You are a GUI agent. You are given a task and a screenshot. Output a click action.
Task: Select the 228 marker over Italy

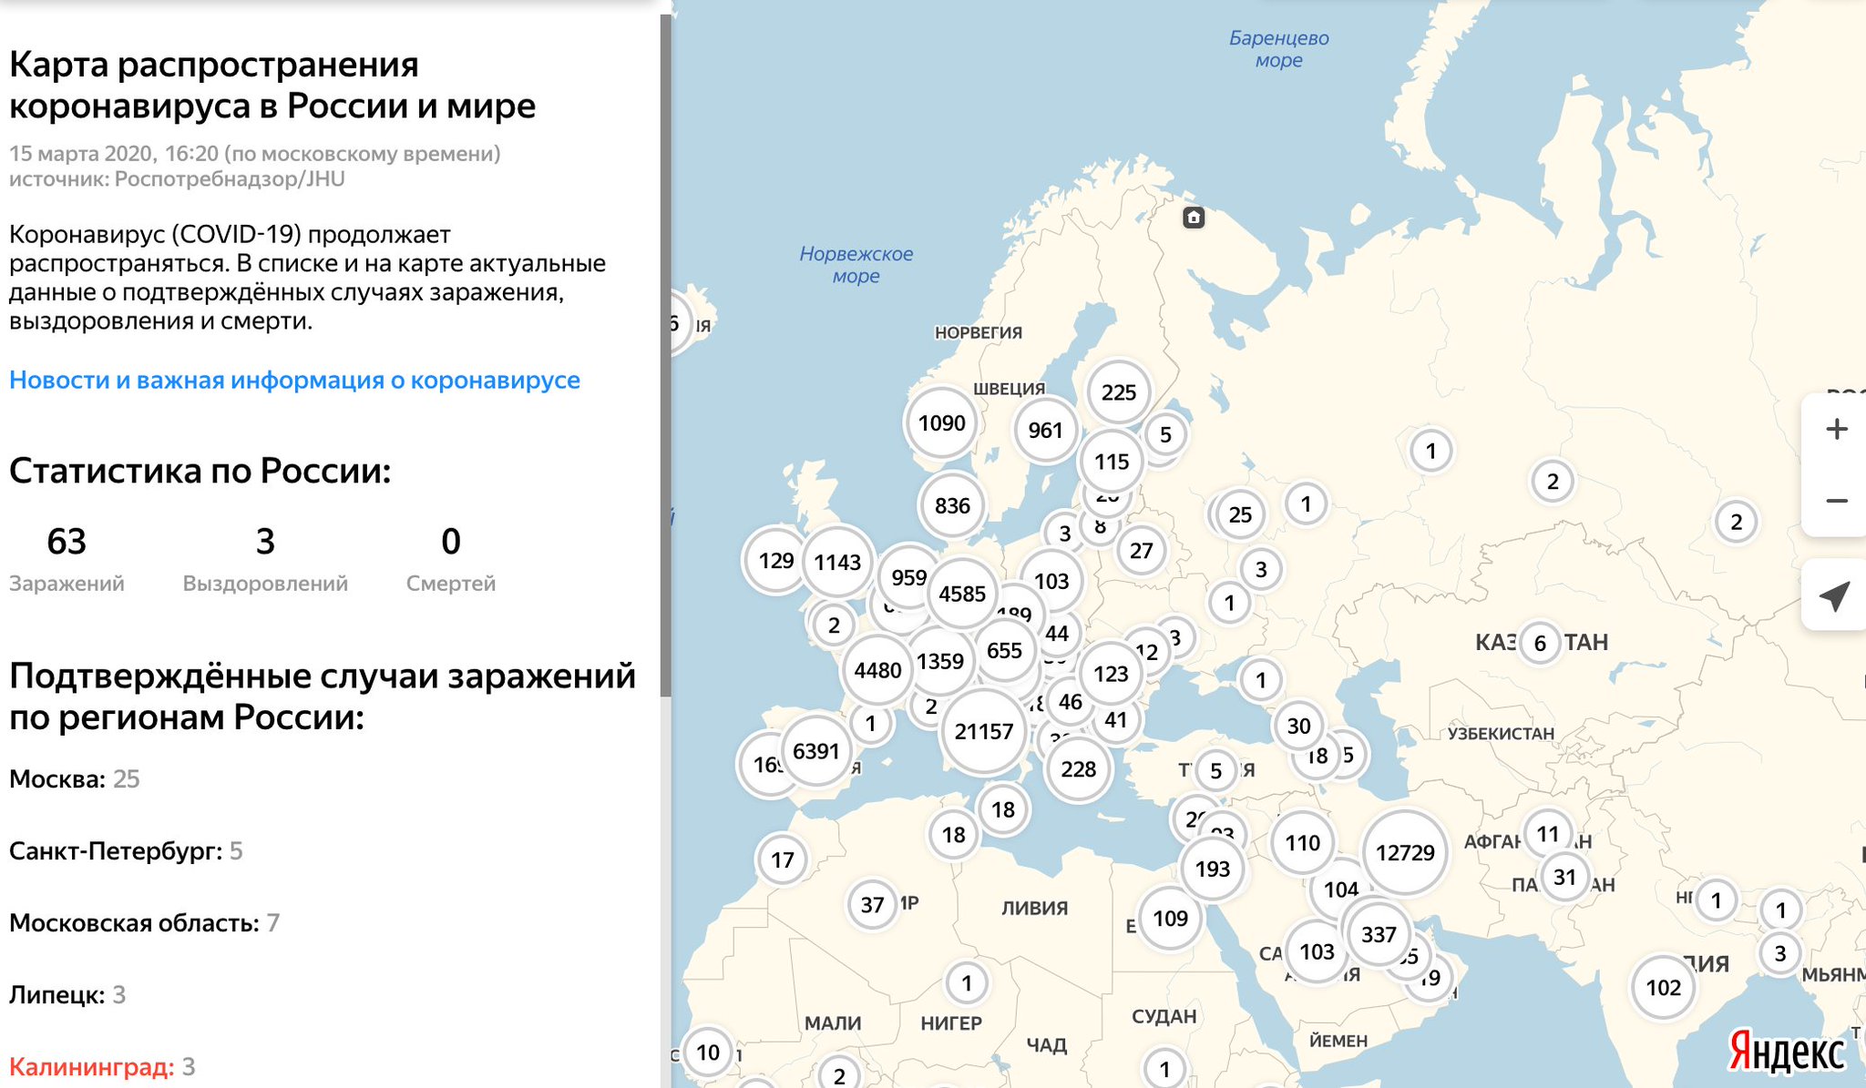(x=1078, y=768)
